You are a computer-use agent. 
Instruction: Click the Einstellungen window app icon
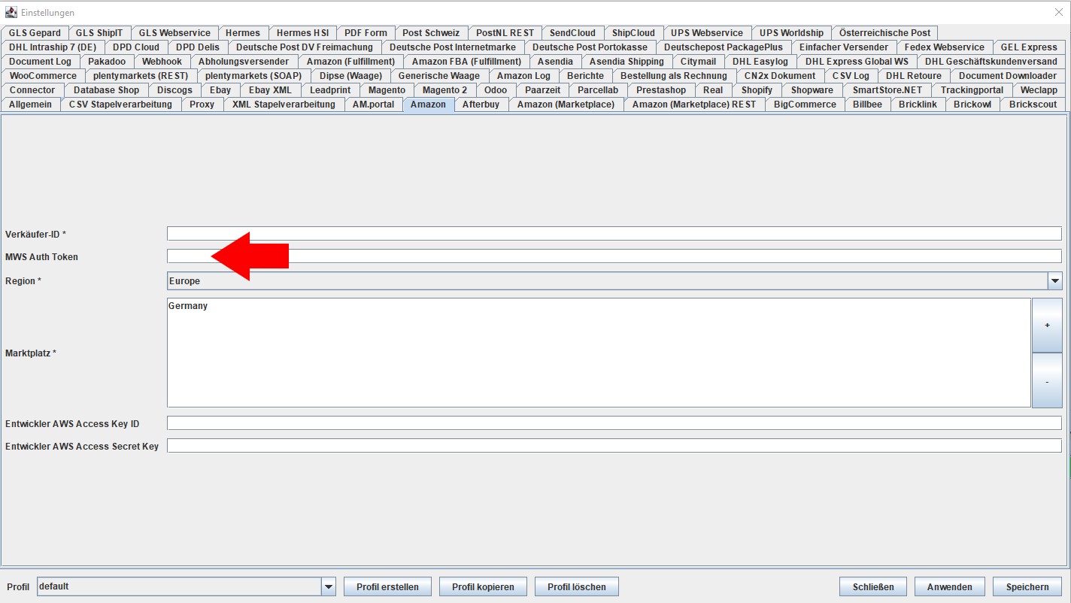tap(11, 13)
